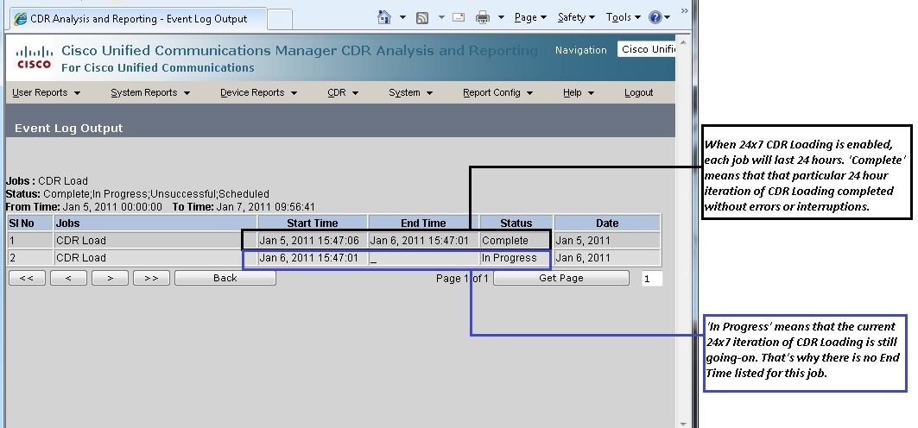Select CDR Load job in row 2
Image resolution: width=918 pixels, height=428 pixels.
(x=81, y=258)
